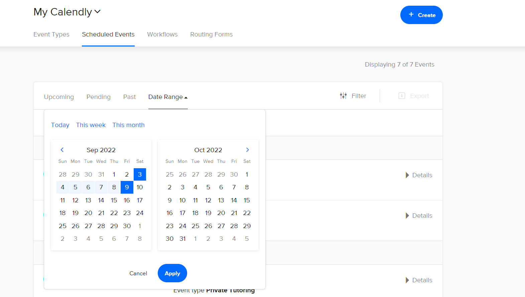Image resolution: width=525 pixels, height=297 pixels.
Task: Expand Details for the first event row
Action: click(x=419, y=175)
